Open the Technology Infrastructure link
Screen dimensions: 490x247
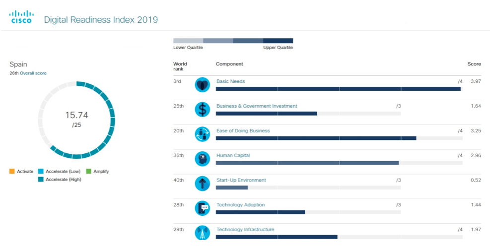coord(245,229)
